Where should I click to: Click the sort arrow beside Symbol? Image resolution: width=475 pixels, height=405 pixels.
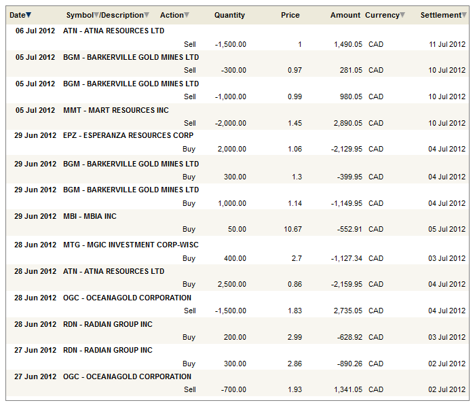click(x=96, y=15)
